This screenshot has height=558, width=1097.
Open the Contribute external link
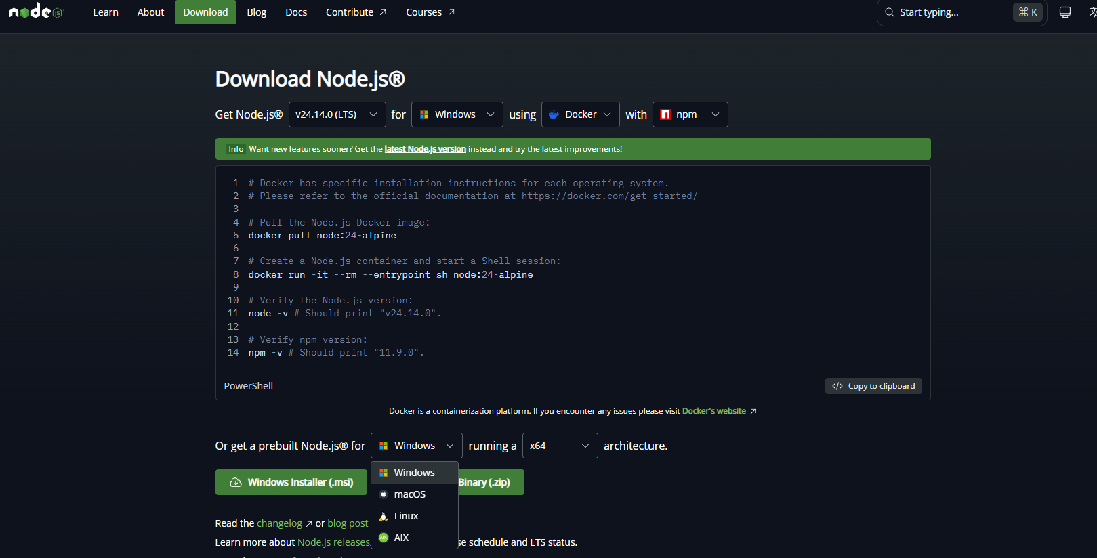coord(356,12)
